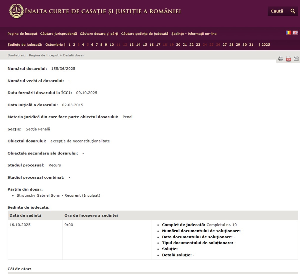Click the Căi de atac heading

click(x=19, y=269)
